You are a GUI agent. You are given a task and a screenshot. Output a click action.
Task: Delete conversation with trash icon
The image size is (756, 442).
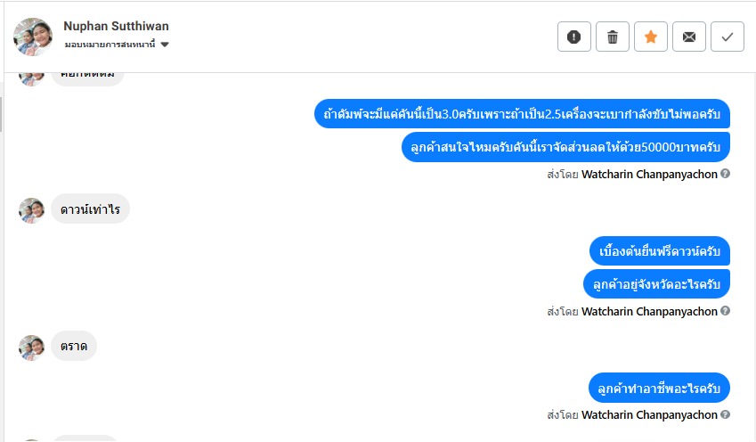[x=613, y=37]
